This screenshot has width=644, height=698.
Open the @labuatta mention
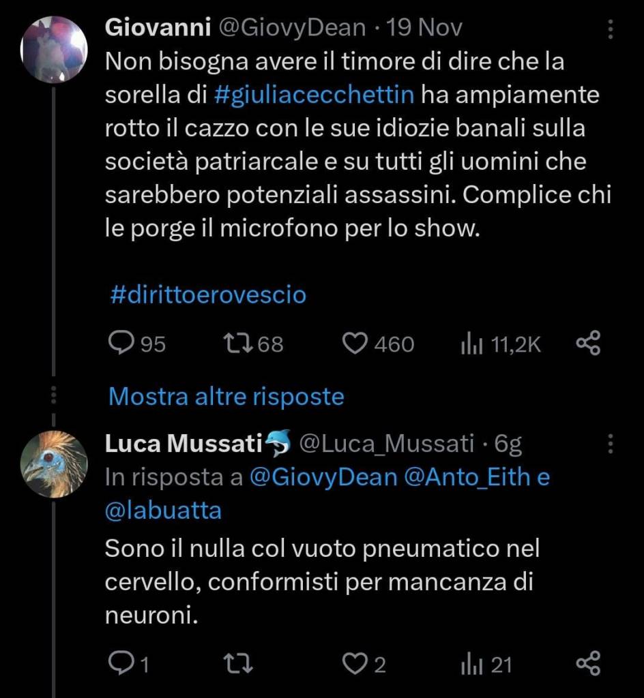pyautogui.click(x=164, y=511)
